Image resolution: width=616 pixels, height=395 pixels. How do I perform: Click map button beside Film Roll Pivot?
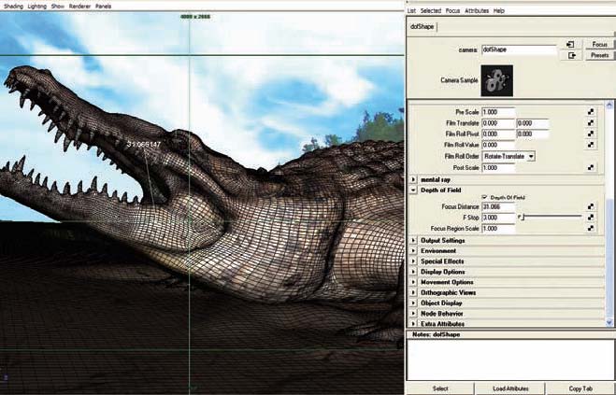591,134
